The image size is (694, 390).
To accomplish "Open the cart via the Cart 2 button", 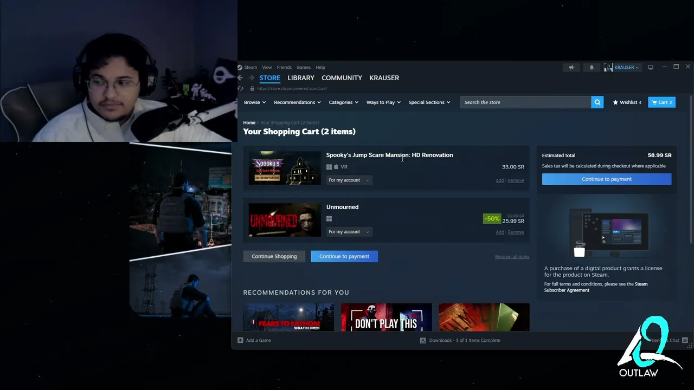I will [x=661, y=102].
